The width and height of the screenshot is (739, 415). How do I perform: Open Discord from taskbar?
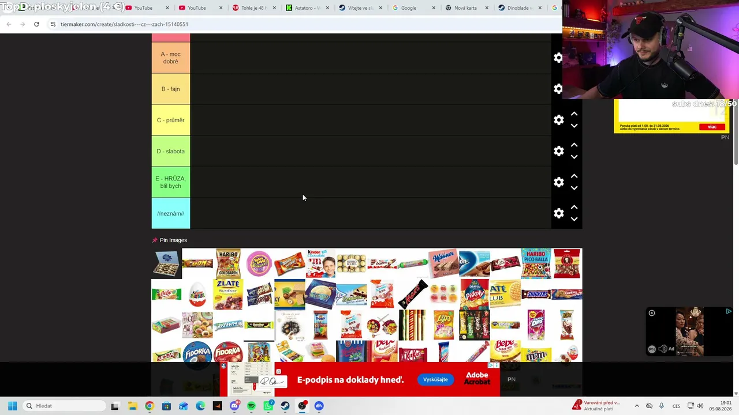pos(234,406)
